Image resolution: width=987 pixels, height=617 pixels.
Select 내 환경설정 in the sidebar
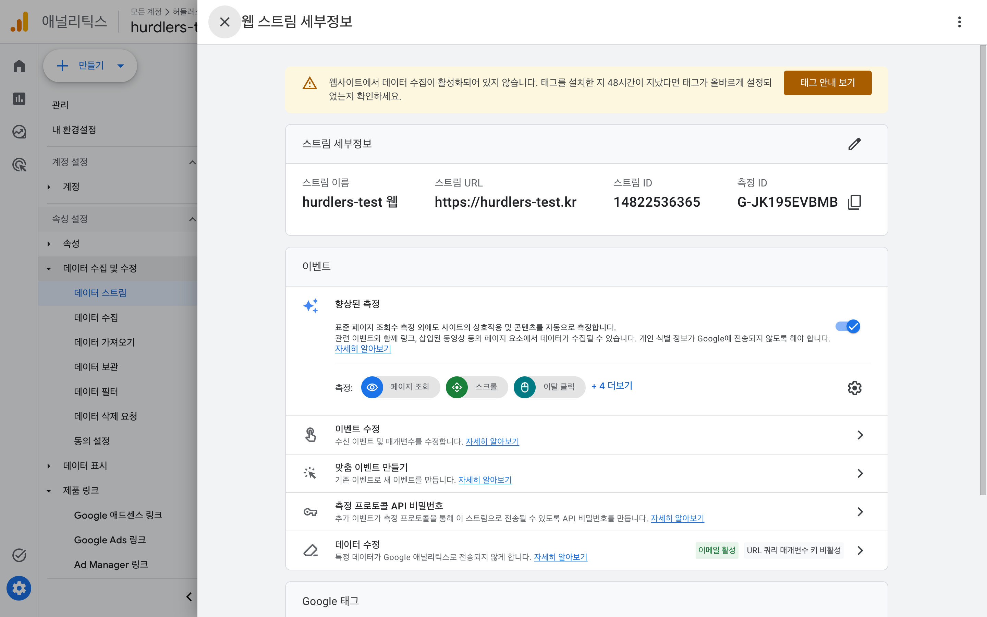tap(74, 130)
